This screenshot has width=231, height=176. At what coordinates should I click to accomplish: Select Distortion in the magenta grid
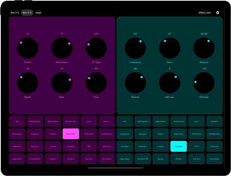coord(35,146)
